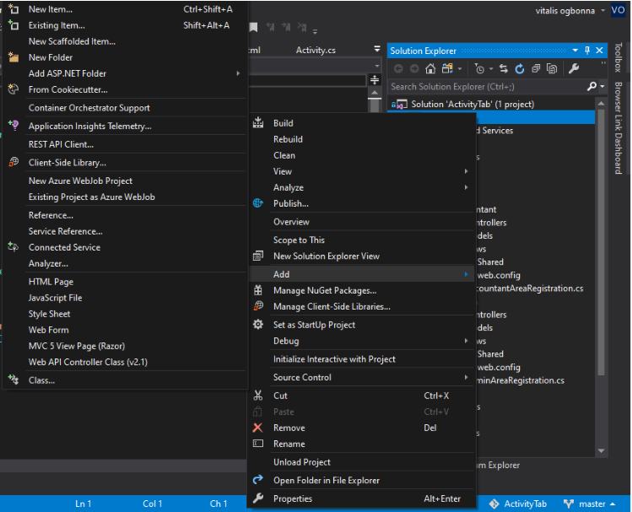Click the search magnifier icon in Solution Explorer
Image resolution: width=632 pixels, height=512 pixels.
point(591,86)
